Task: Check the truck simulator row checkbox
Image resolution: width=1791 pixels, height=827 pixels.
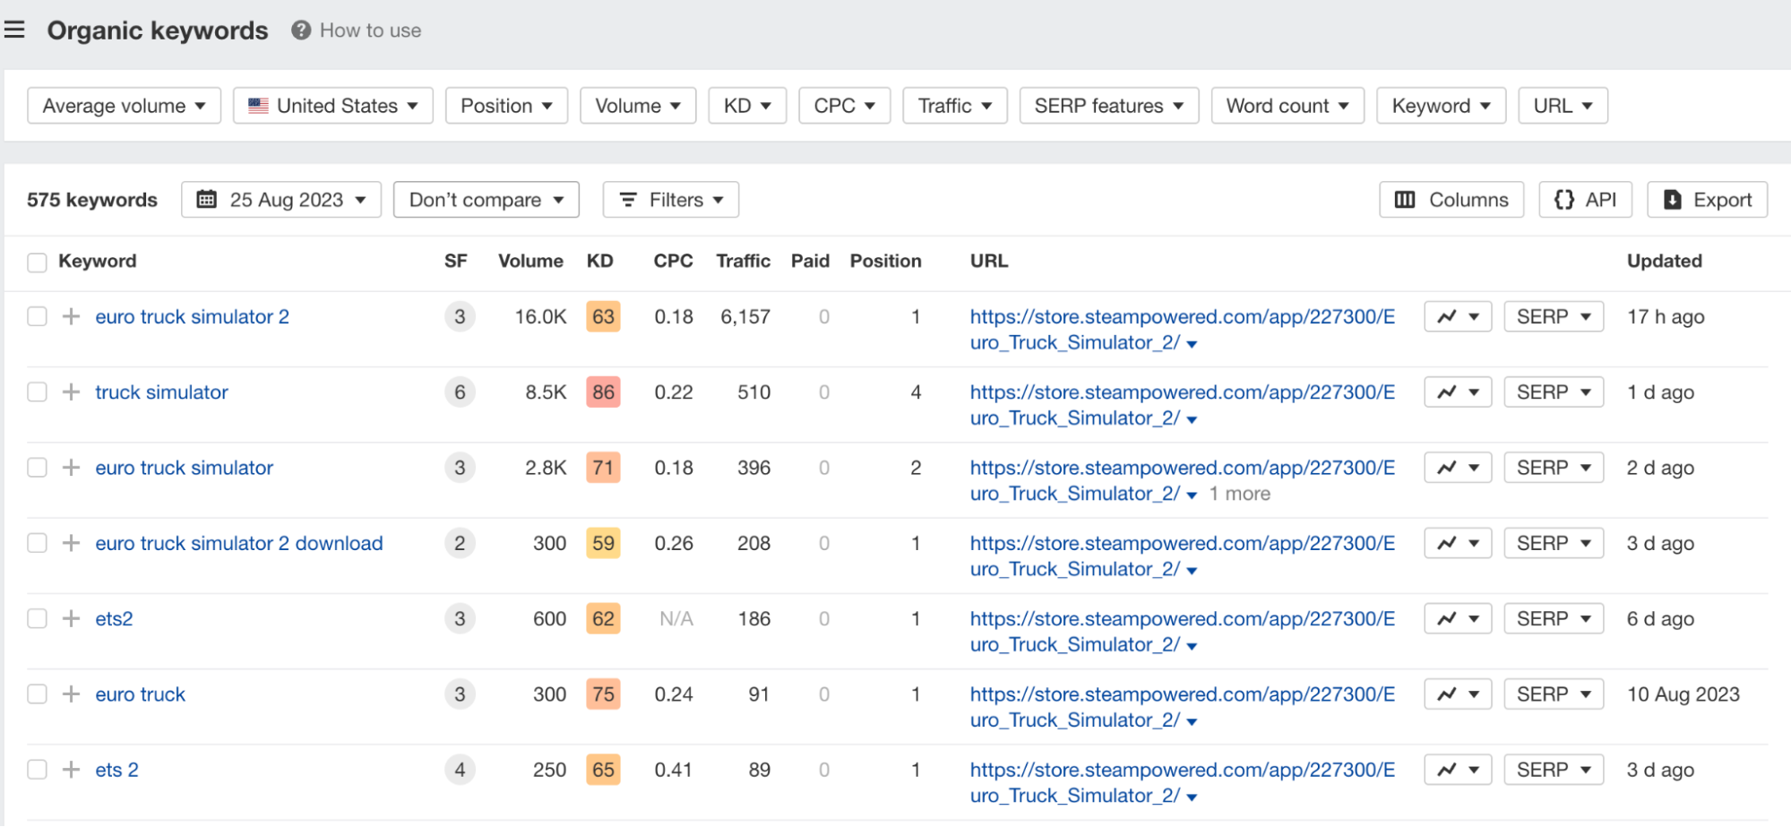Action: 37,392
